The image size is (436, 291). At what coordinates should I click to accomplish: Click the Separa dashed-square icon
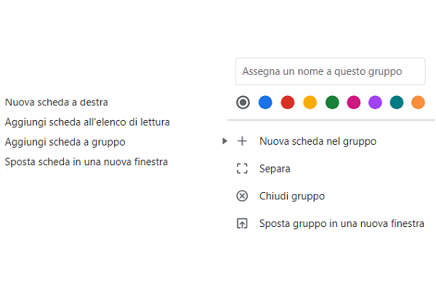point(243,169)
